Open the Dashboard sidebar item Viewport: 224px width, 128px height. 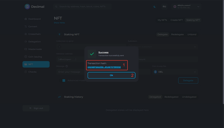[36, 19]
